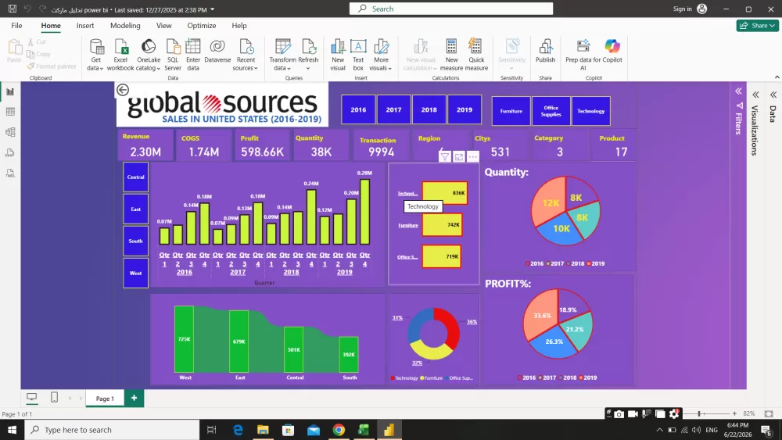Publish the report
The image size is (782, 440).
545,52
